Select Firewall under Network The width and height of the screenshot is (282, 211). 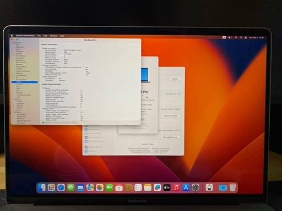19,101
